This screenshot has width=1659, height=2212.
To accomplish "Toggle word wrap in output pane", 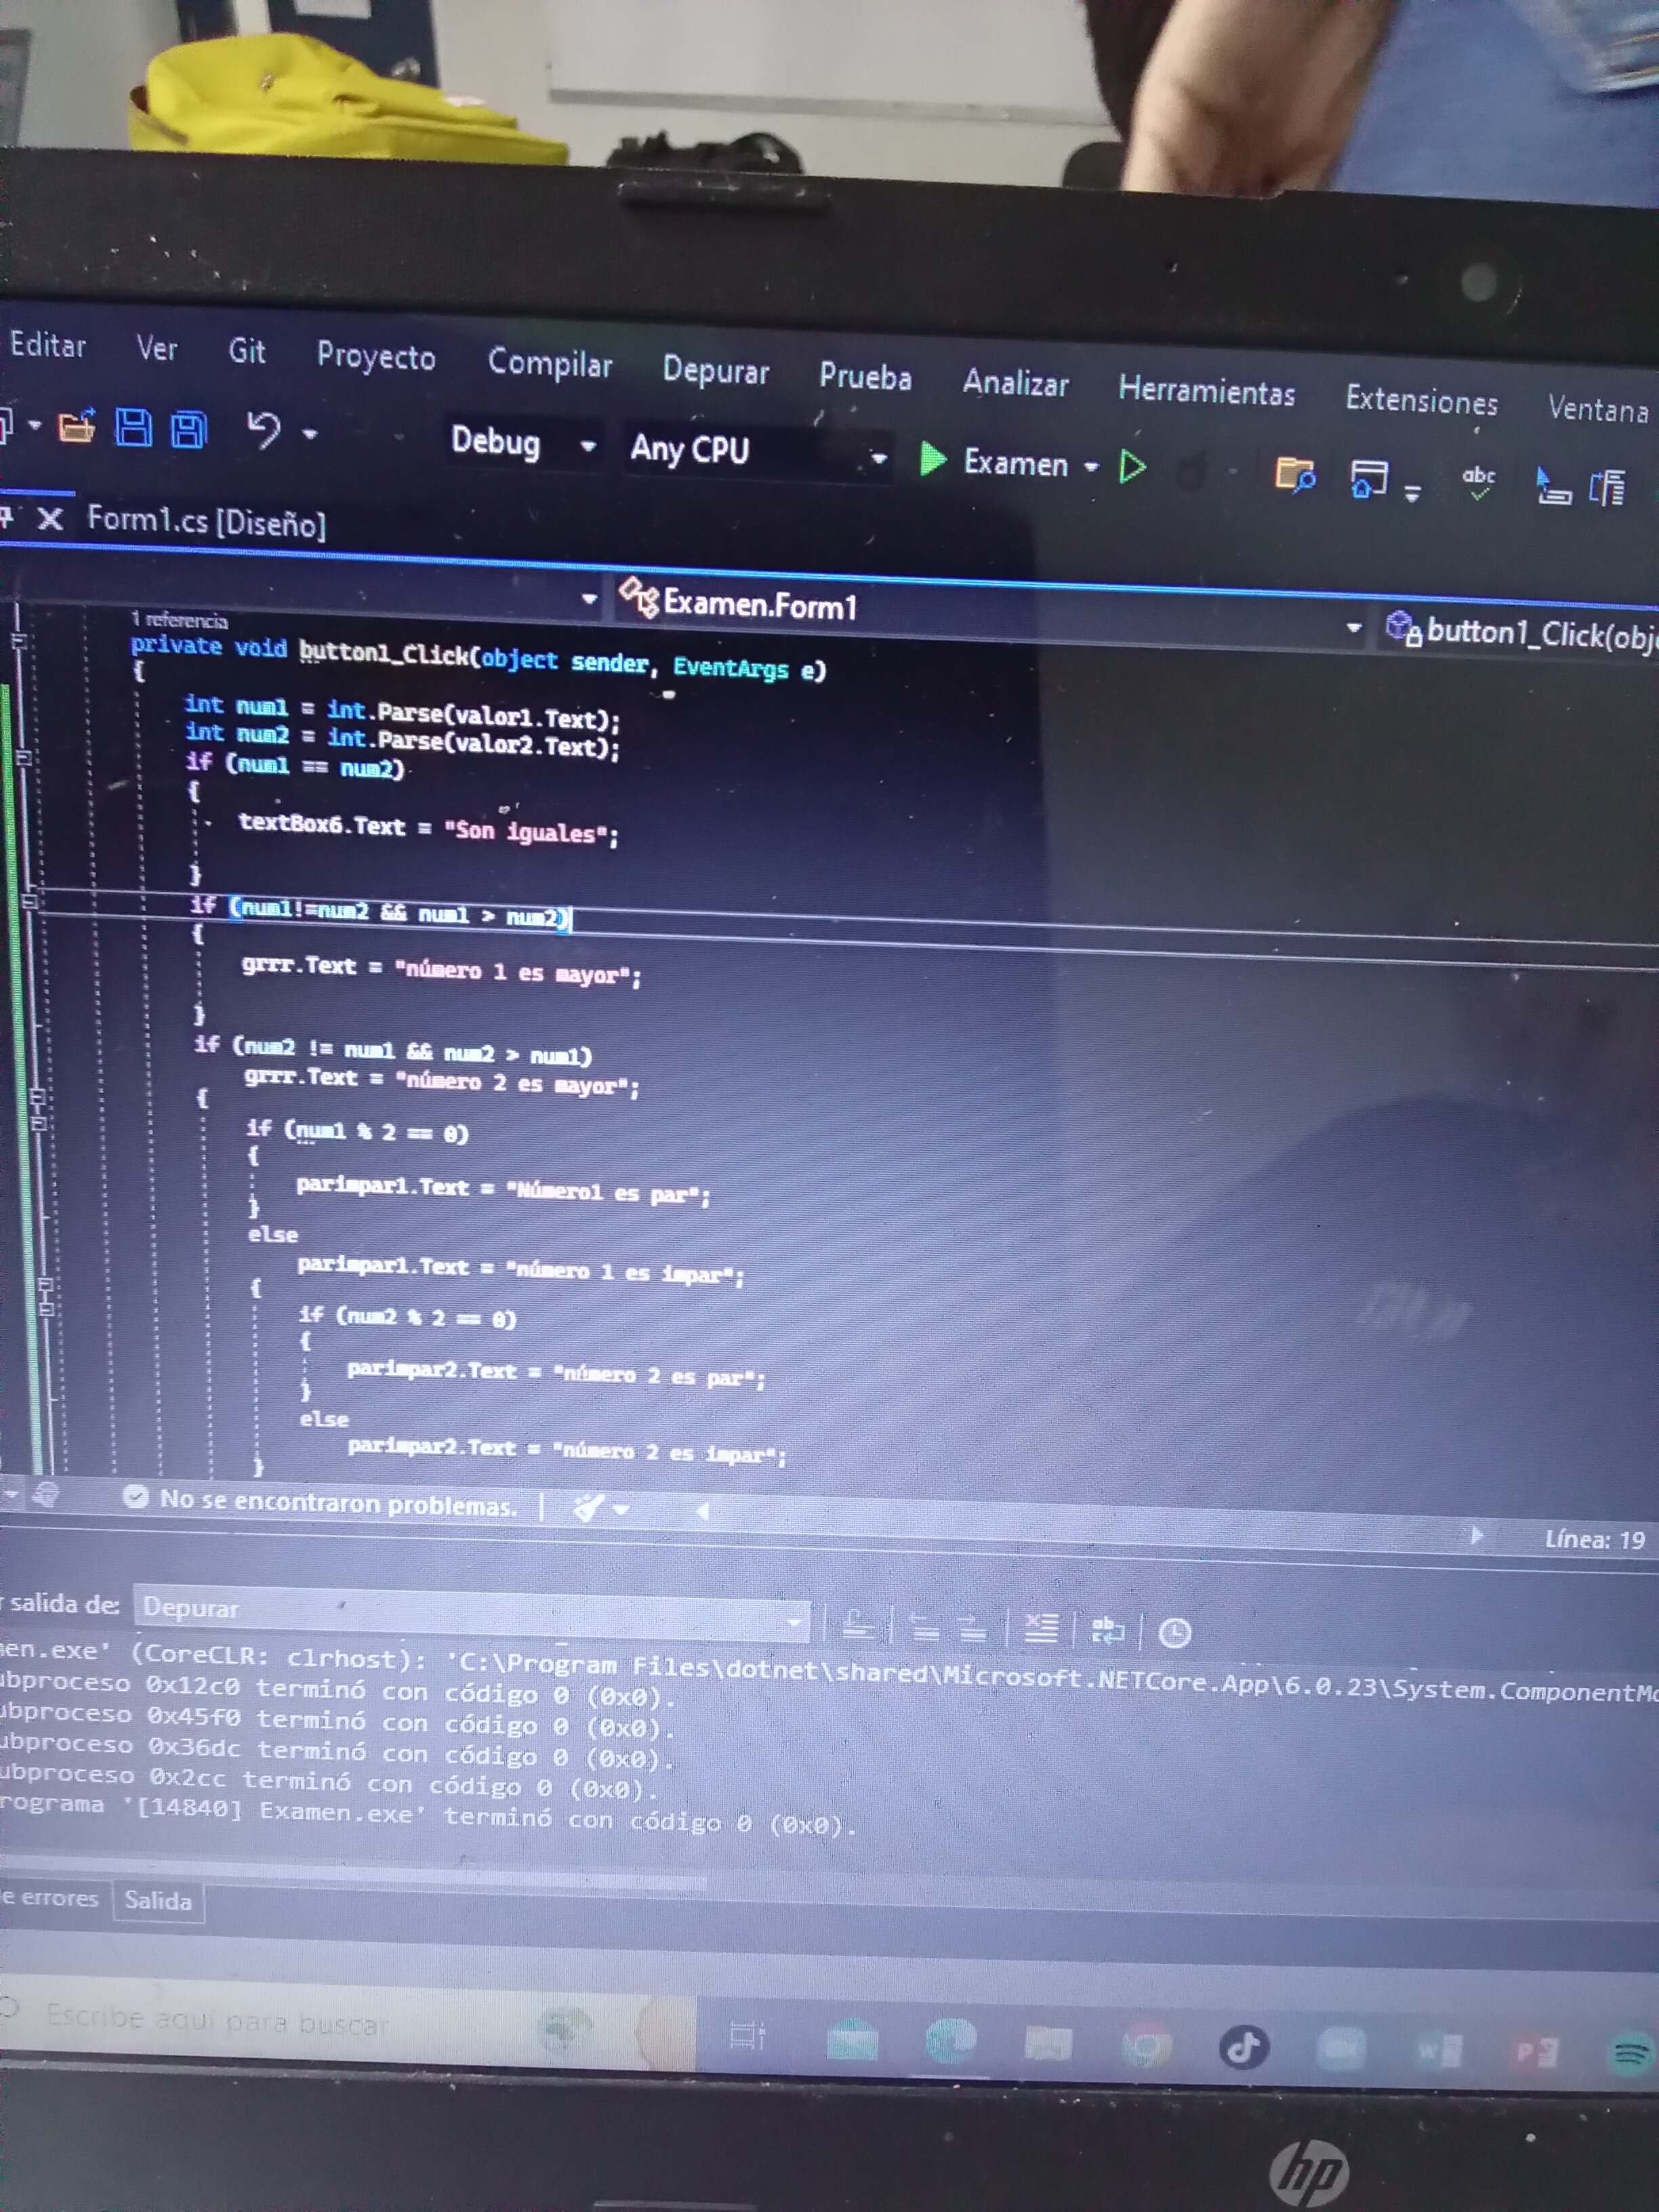I will pyautogui.click(x=1107, y=1630).
